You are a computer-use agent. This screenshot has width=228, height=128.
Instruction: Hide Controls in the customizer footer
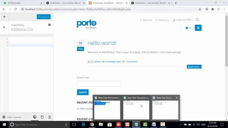click(x=12, y=117)
